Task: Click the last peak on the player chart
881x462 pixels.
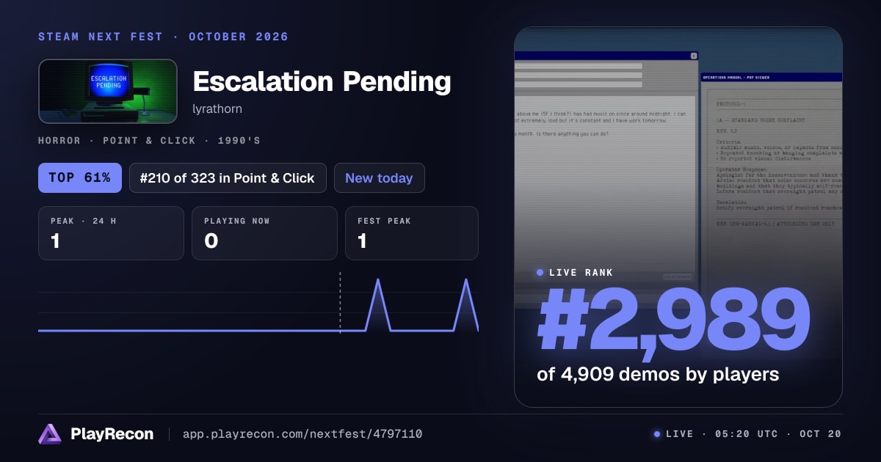Action: point(466,280)
